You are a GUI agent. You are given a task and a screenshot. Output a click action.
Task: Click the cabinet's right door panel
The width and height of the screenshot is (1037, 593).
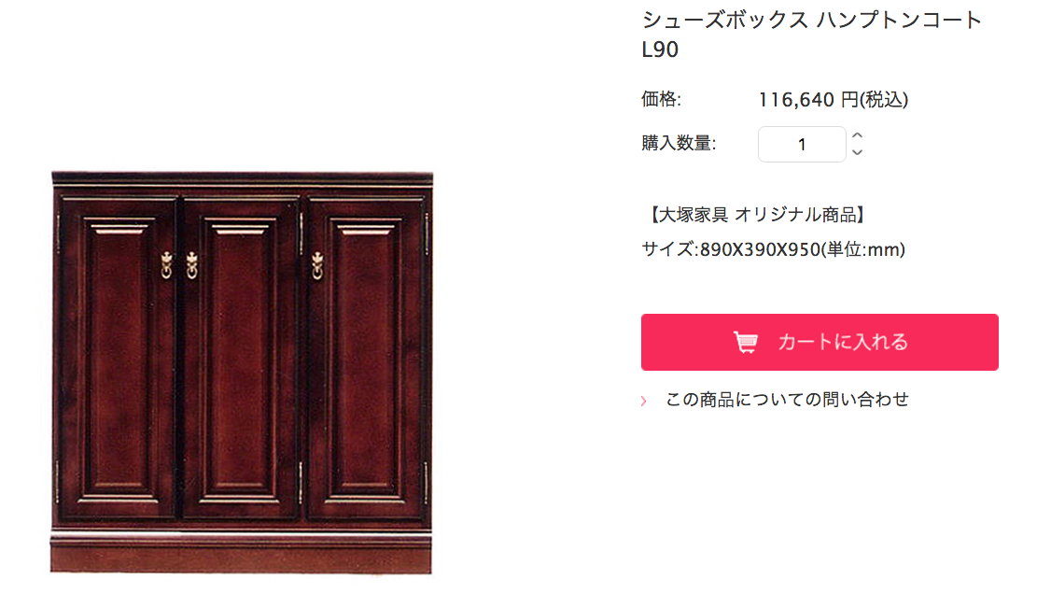tap(366, 358)
